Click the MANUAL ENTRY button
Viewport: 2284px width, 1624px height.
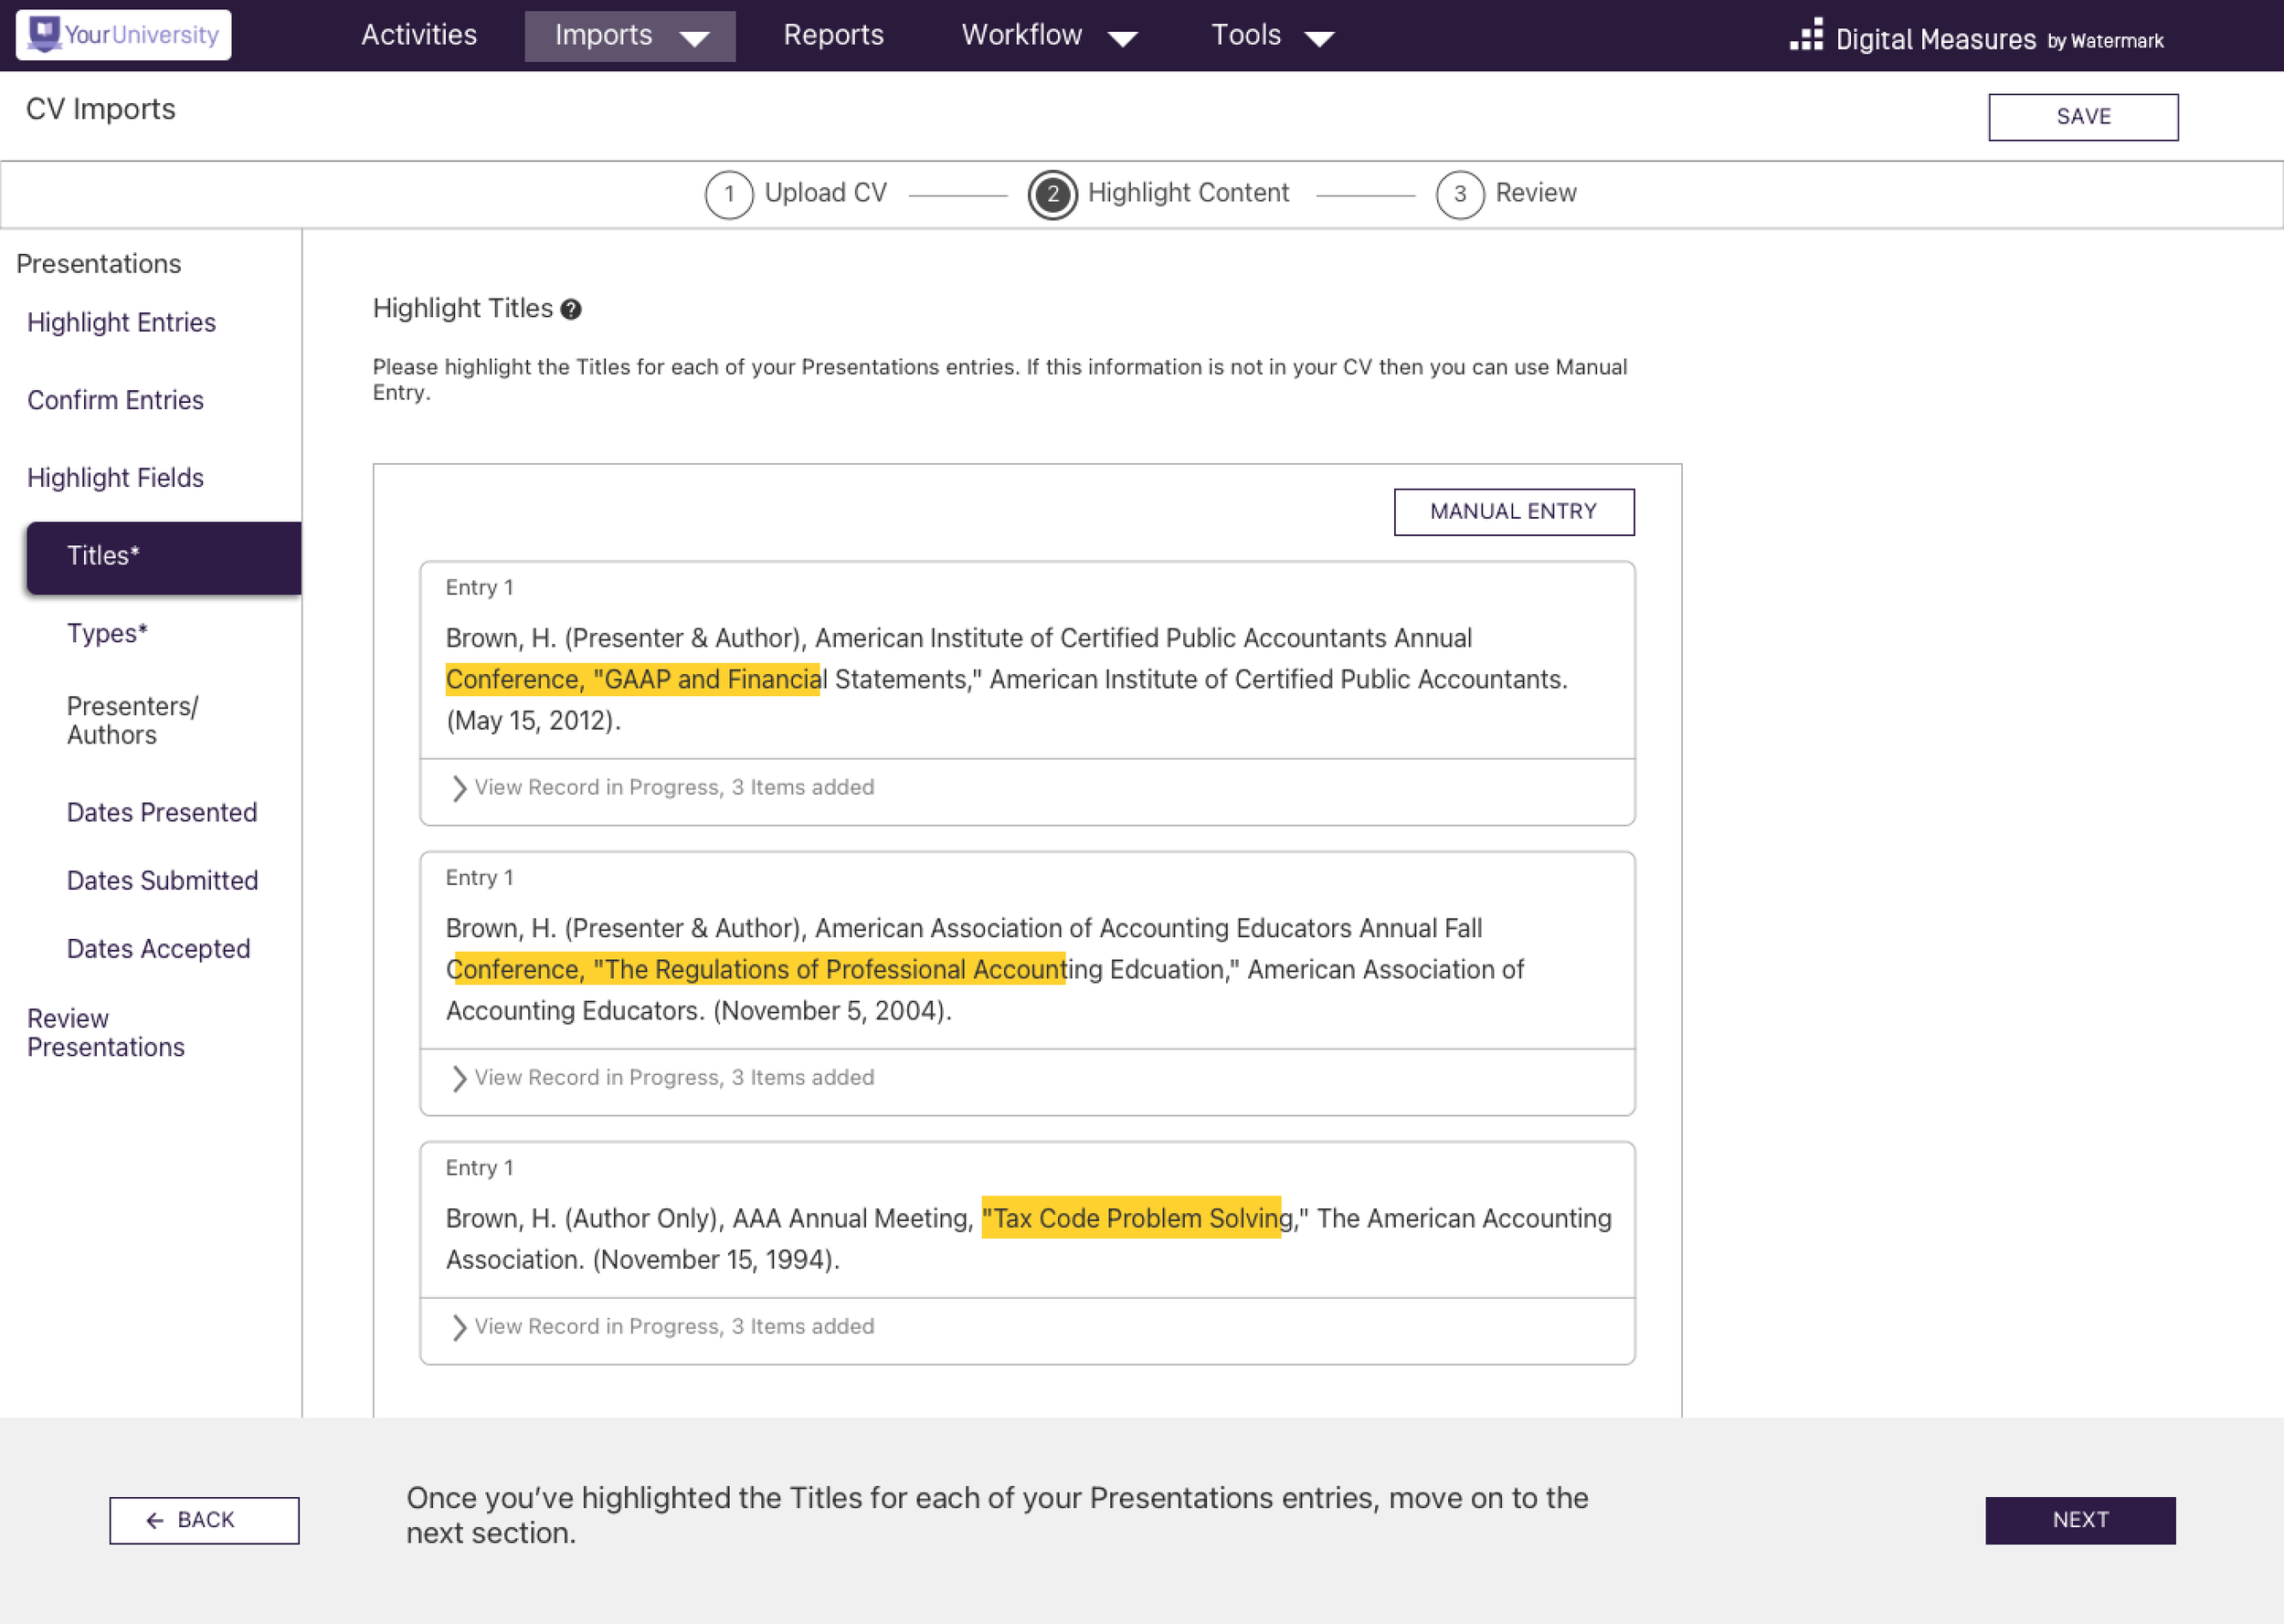pyautogui.click(x=1513, y=512)
